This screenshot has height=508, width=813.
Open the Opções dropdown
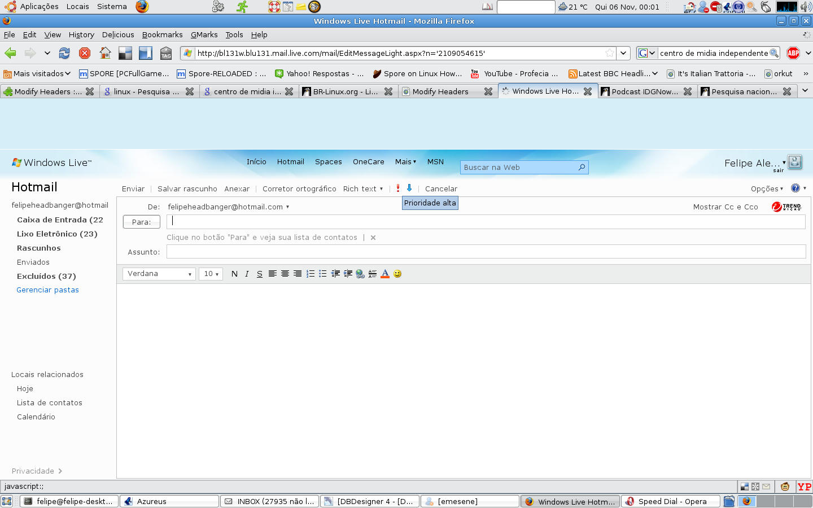pyautogui.click(x=767, y=189)
